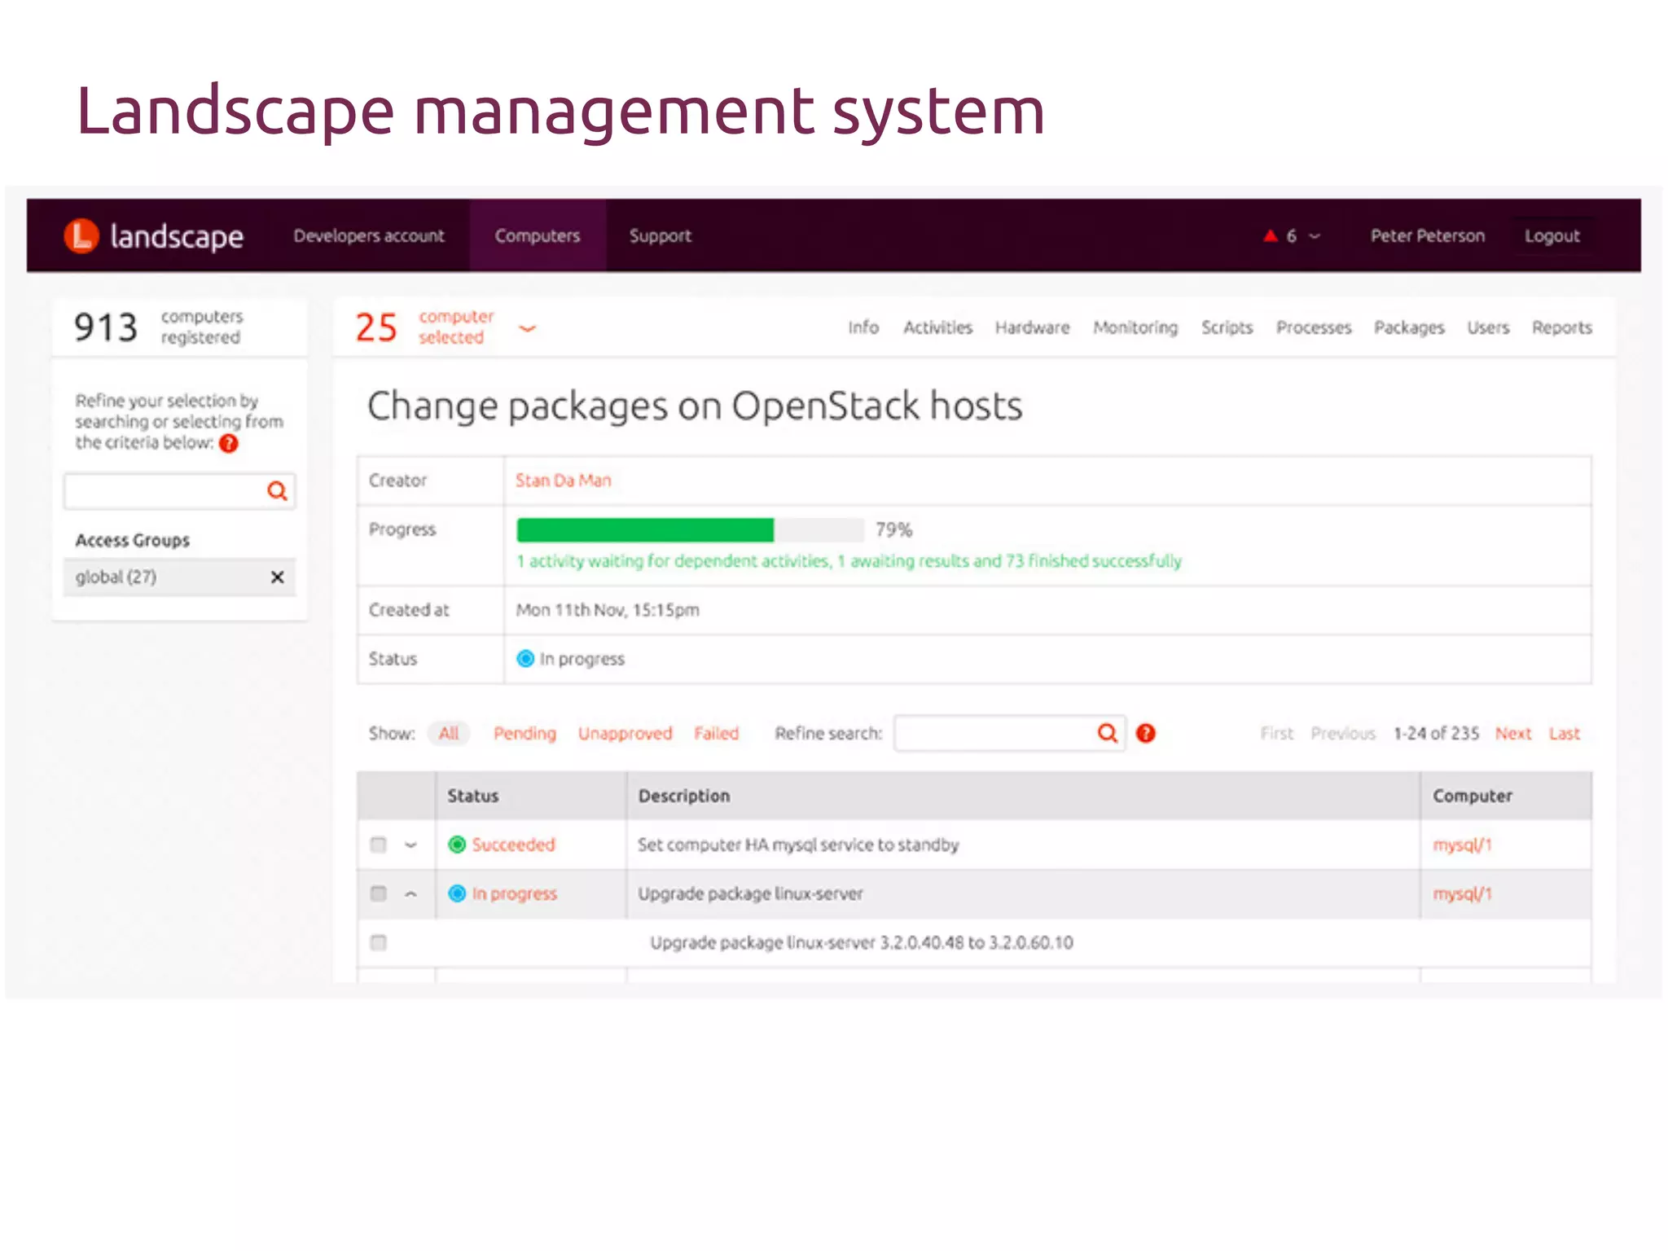Show All activities filter

(449, 733)
